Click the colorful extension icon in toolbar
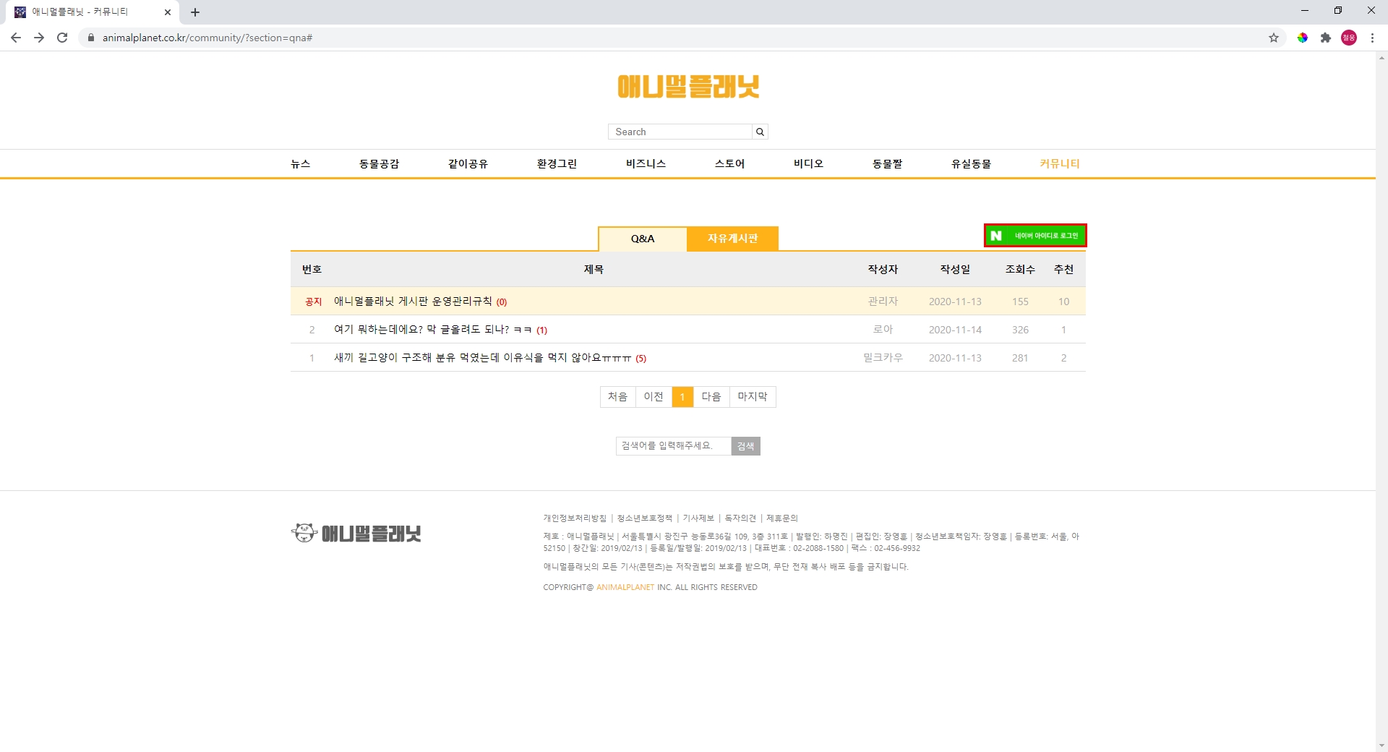This screenshot has height=752, width=1388. 1303,38
